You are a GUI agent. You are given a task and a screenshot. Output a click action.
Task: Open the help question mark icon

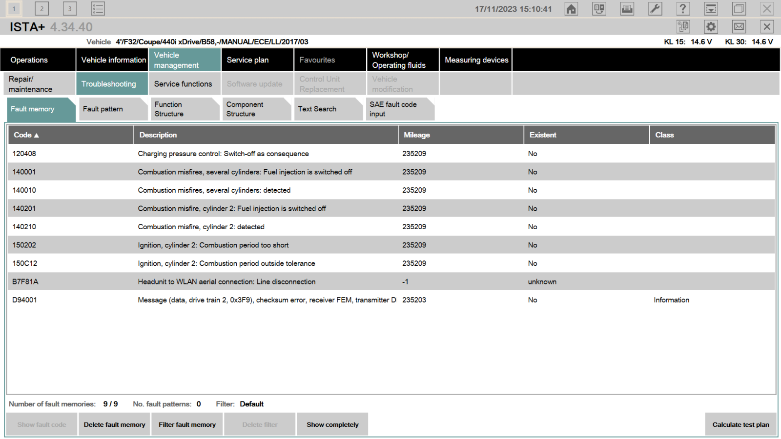pyautogui.click(x=683, y=9)
